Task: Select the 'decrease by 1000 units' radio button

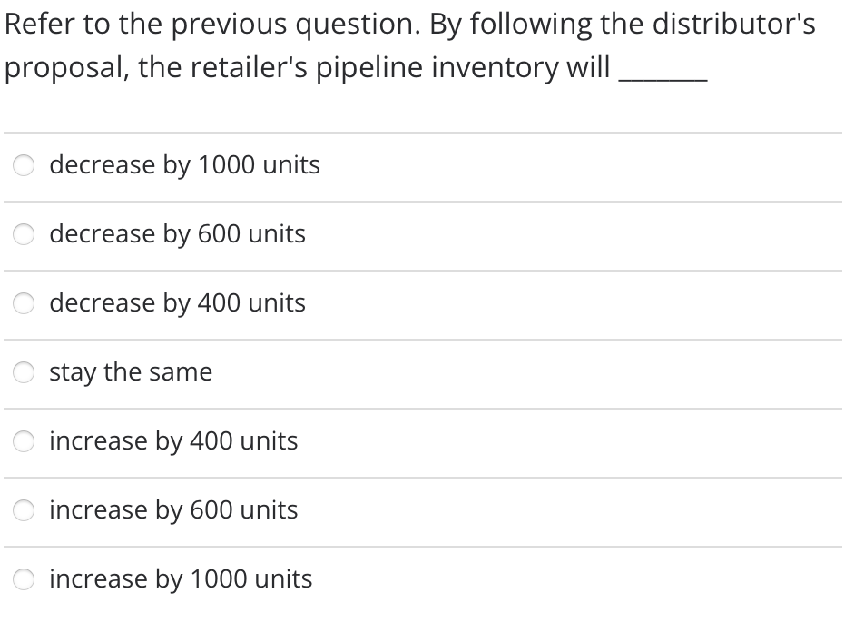Action: (23, 165)
